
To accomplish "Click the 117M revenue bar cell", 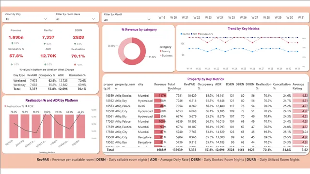I will (x=160, y=96).
